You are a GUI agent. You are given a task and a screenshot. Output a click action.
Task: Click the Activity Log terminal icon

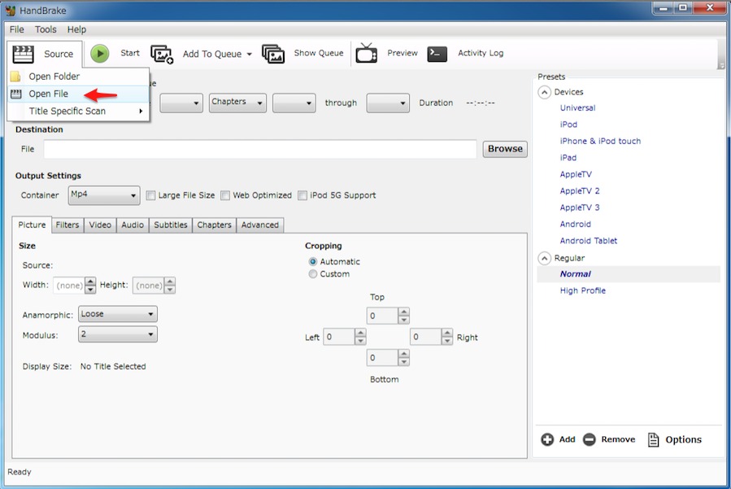[x=437, y=54]
